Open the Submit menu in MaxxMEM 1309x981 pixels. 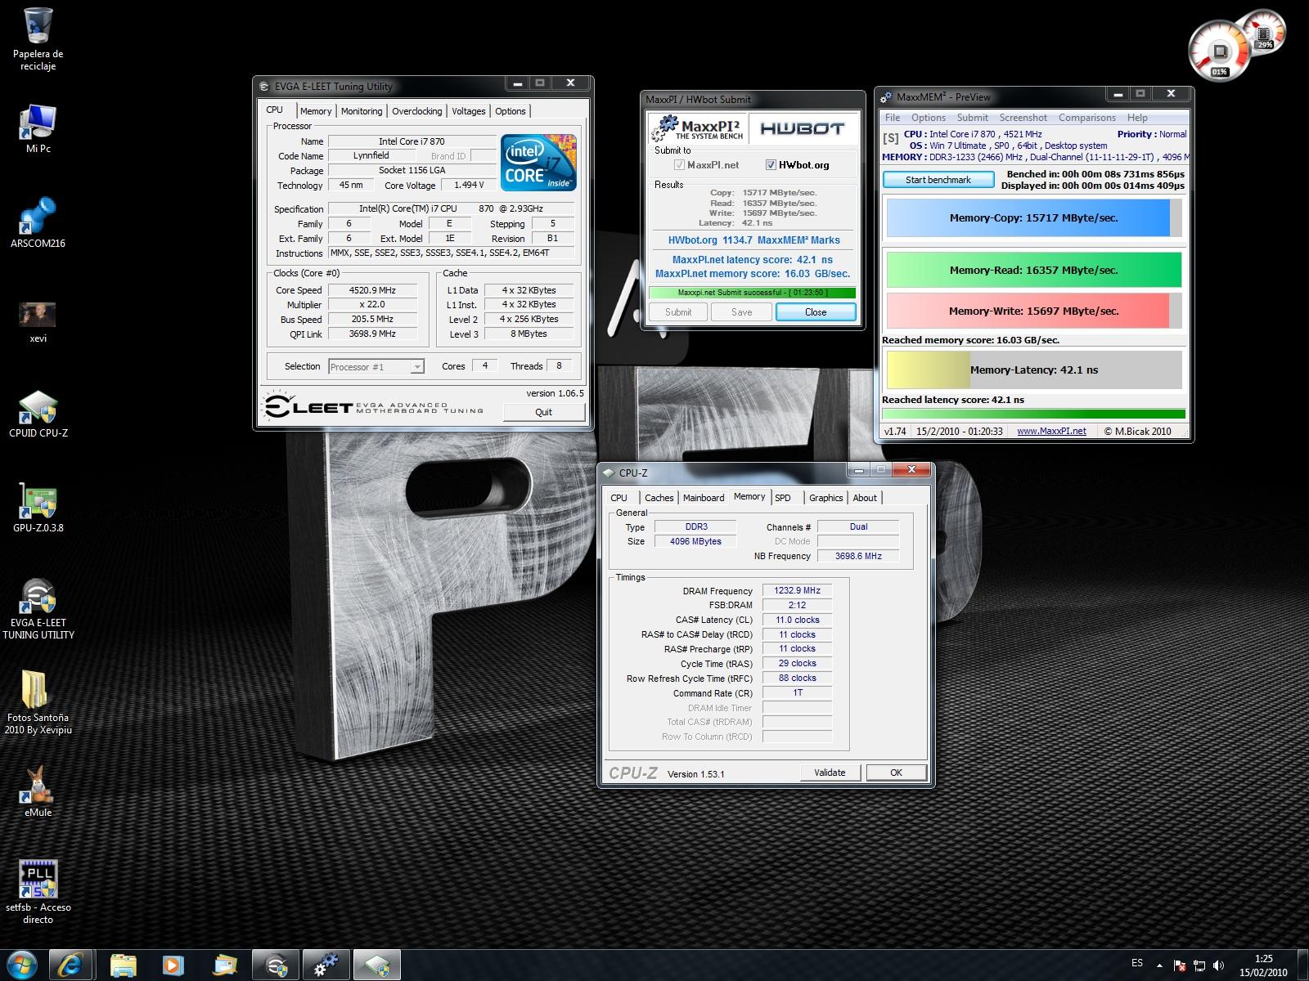pos(973,118)
